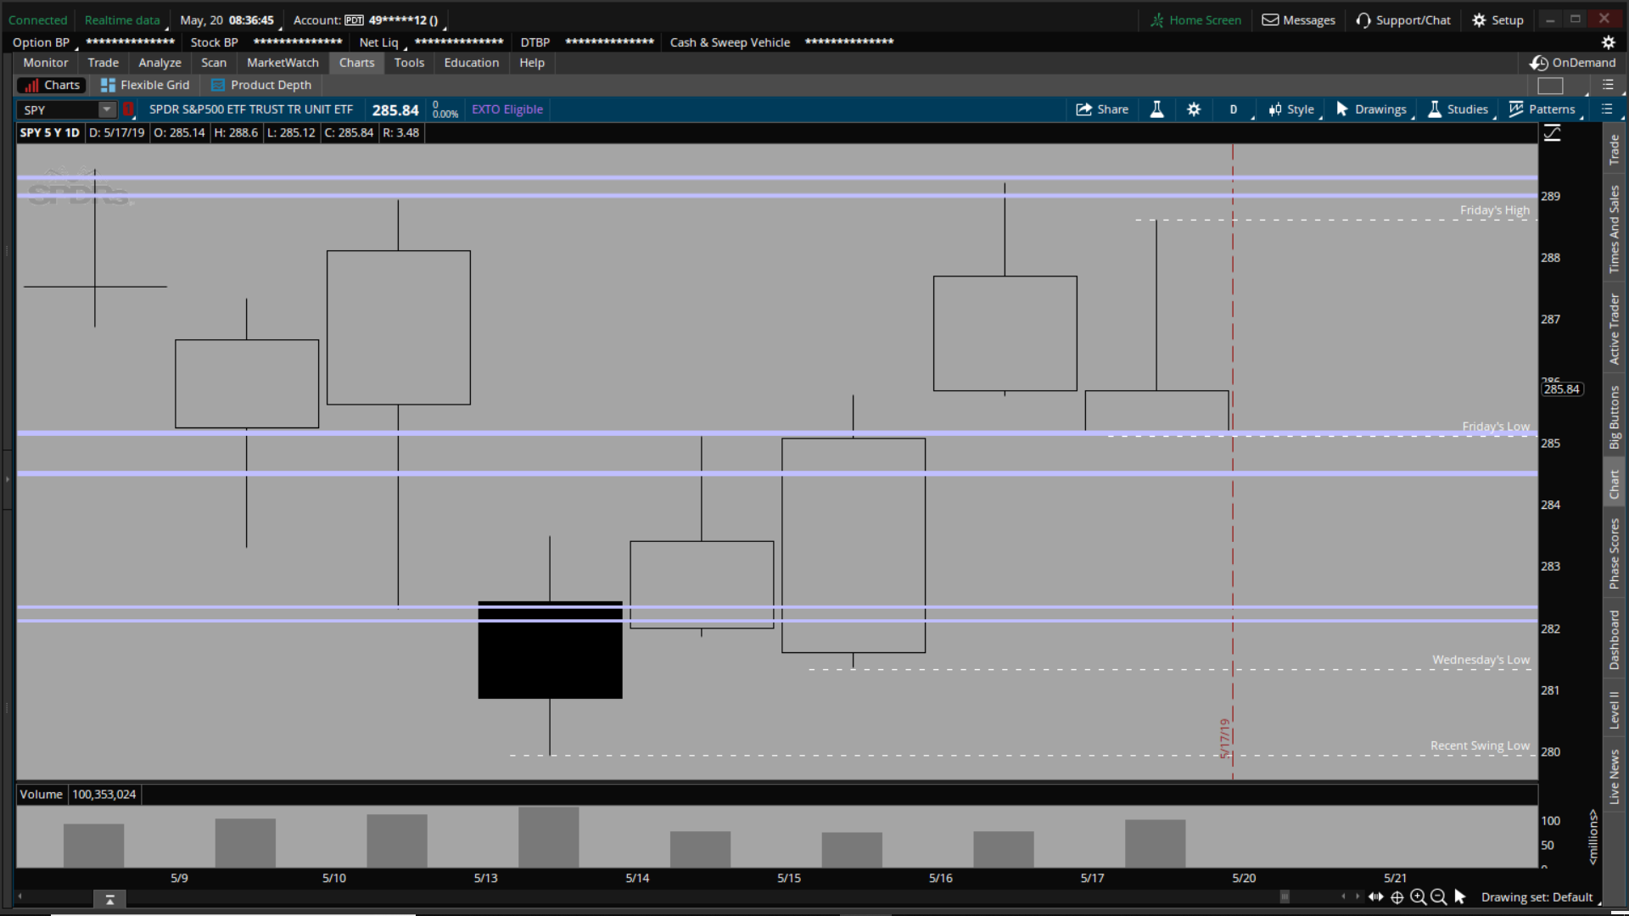1629x916 pixels.
Task: Zoom out with the magnifier minus
Action: coord(1438,896)
